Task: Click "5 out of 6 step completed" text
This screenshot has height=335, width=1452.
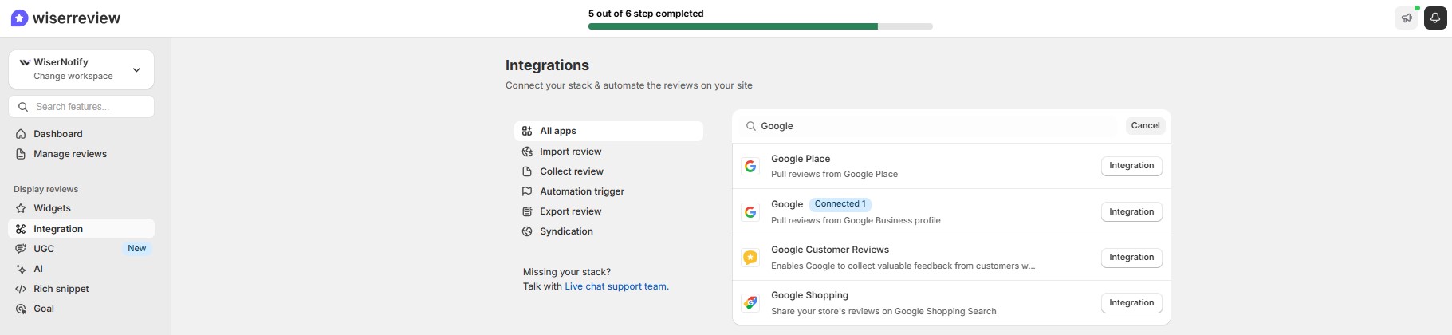Action: 646,14
